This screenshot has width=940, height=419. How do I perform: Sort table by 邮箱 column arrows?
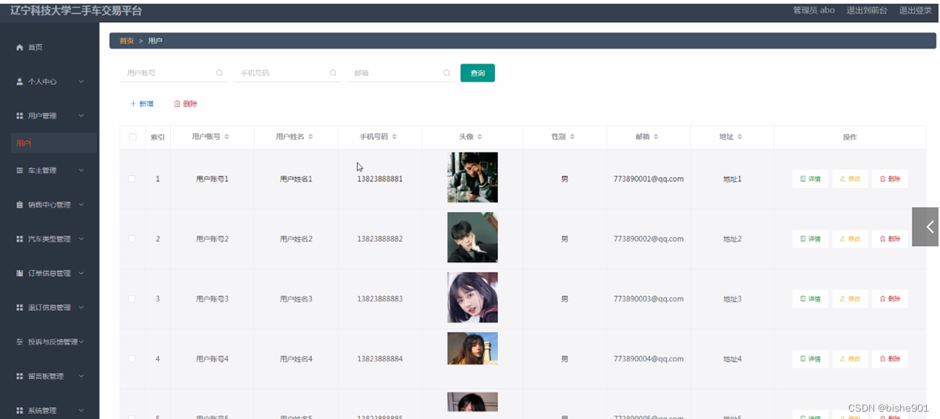[x=656, y=137]
